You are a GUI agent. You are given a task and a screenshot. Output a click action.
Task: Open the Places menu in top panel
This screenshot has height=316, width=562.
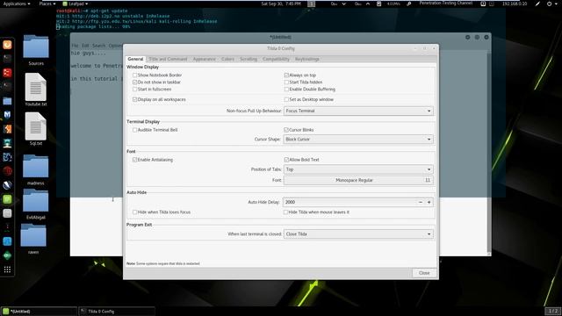tap(47, 4)
